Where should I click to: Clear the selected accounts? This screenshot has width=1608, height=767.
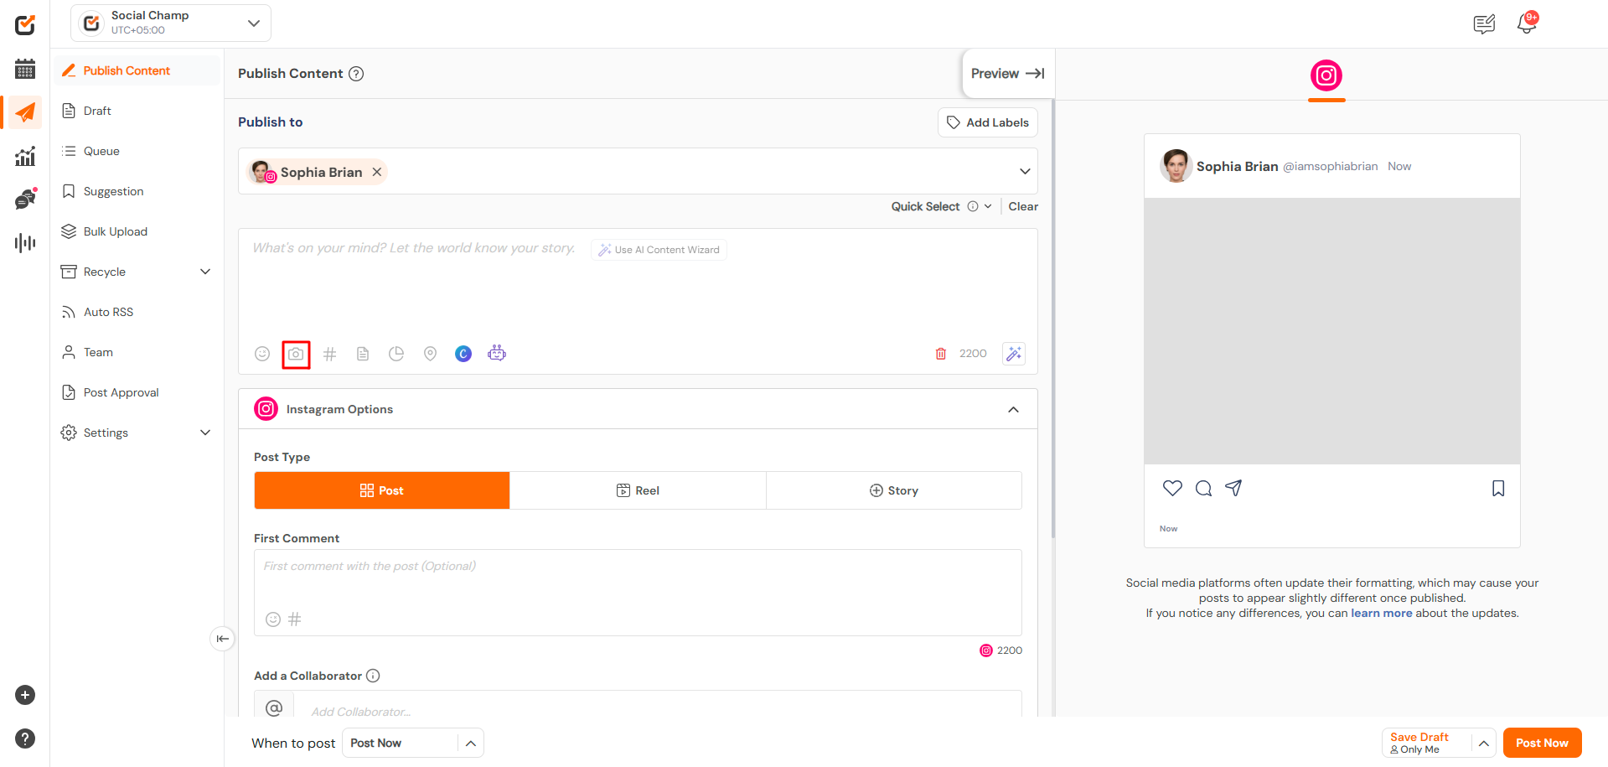point(1023,206)
